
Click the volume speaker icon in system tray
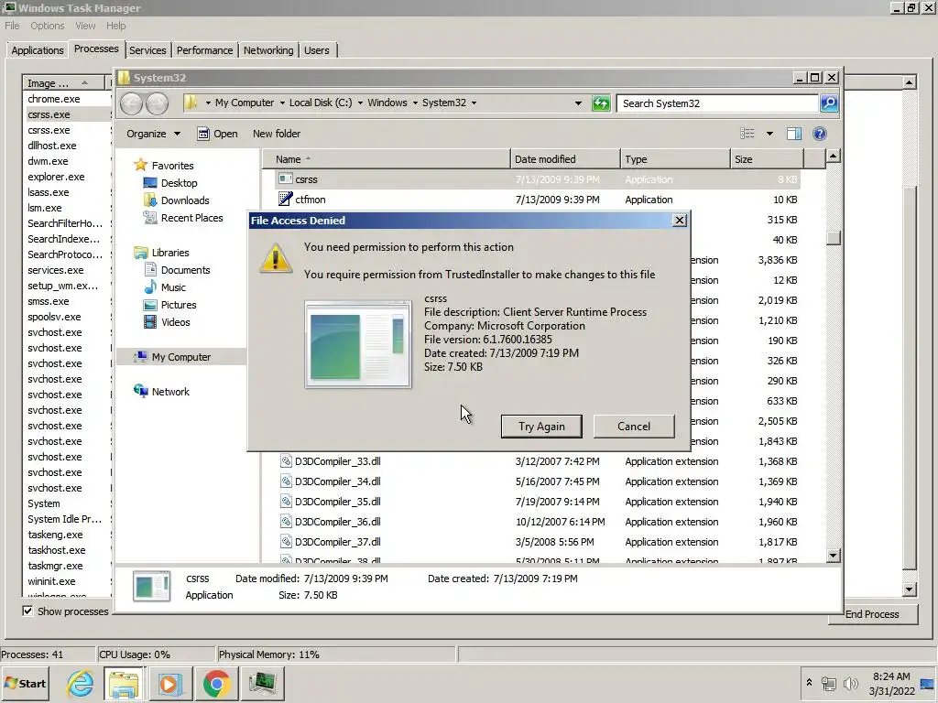pos(850,683)
